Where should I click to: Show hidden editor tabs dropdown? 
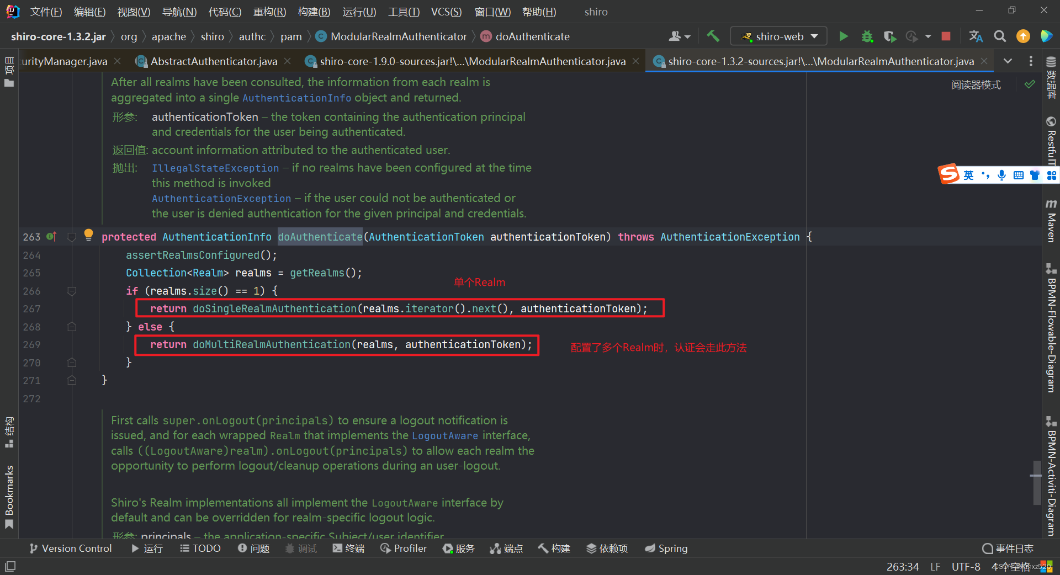1008,61
